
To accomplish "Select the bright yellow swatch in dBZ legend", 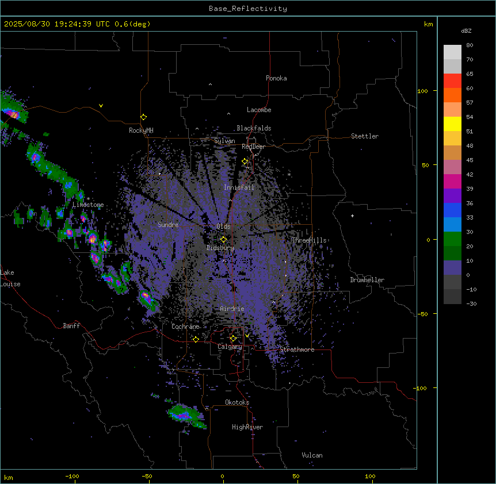I will click(452, 124).
